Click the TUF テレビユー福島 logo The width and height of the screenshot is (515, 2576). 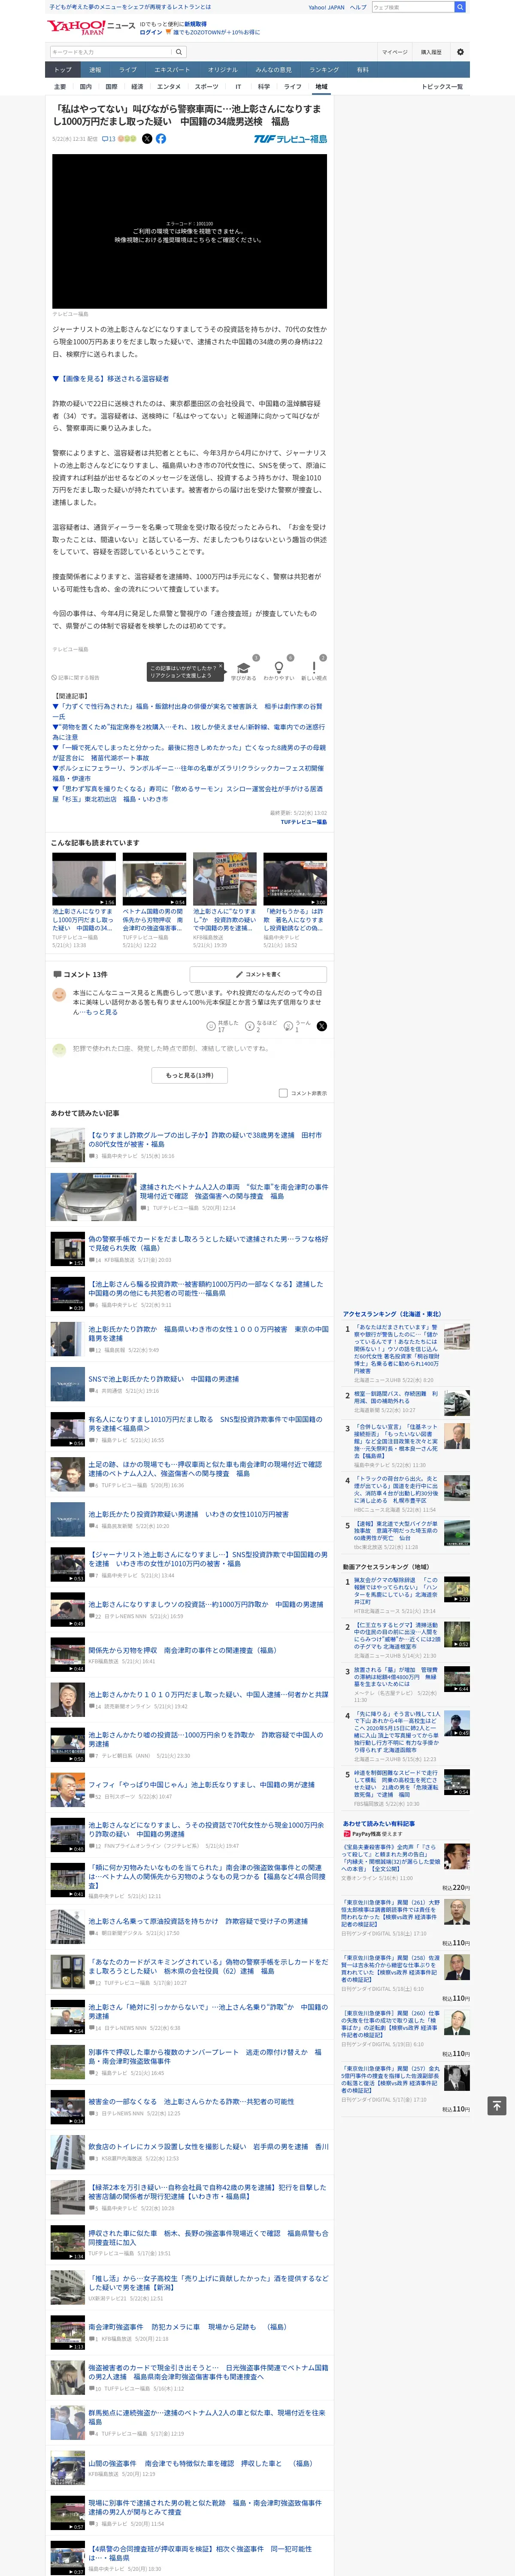[290, 139]
